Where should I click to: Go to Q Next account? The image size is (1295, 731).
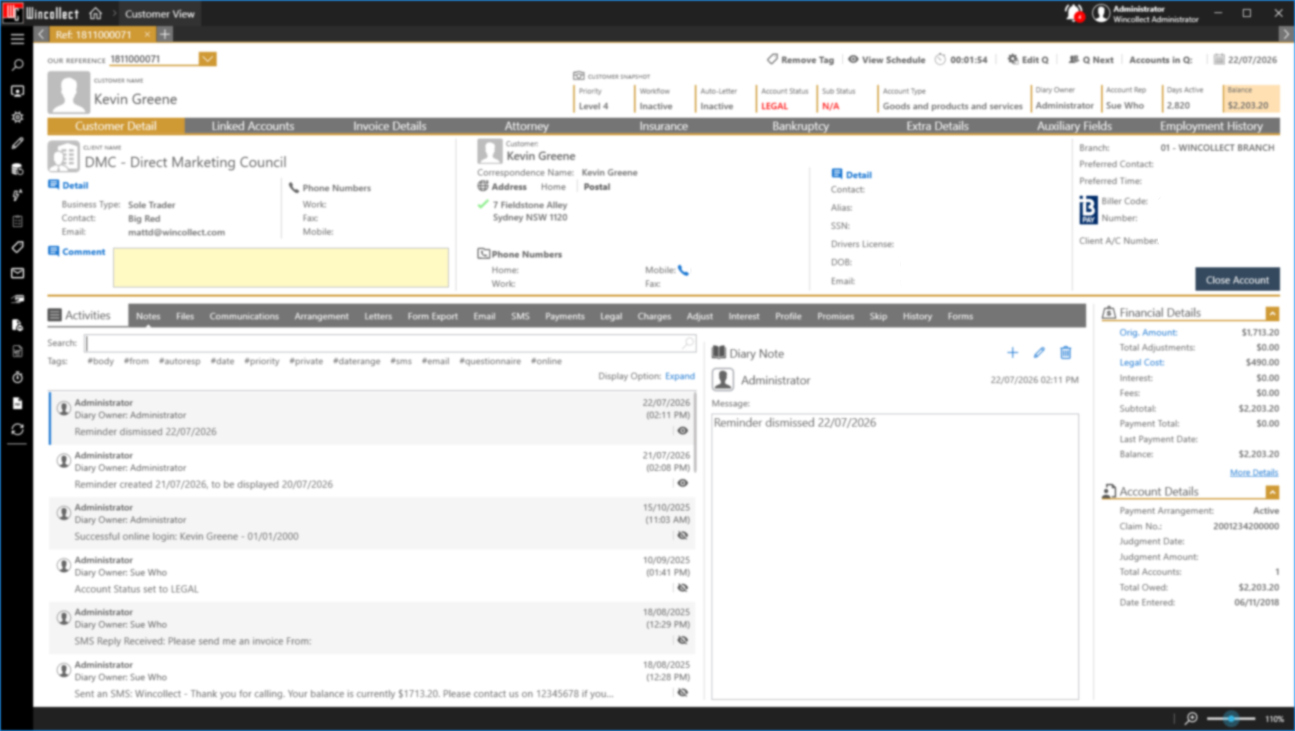point(1091,59)
